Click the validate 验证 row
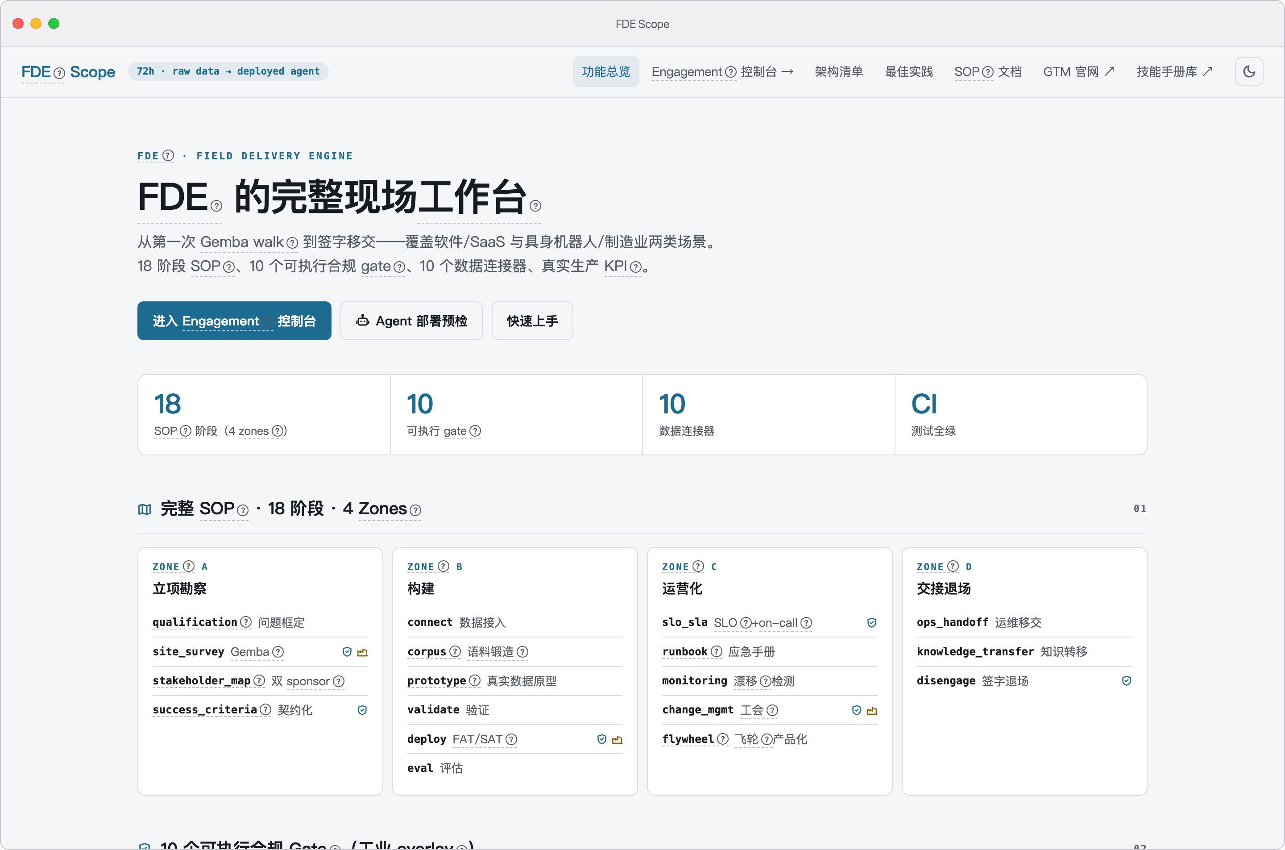Viewport: 1285px width, 850px height. coord(514,710)
